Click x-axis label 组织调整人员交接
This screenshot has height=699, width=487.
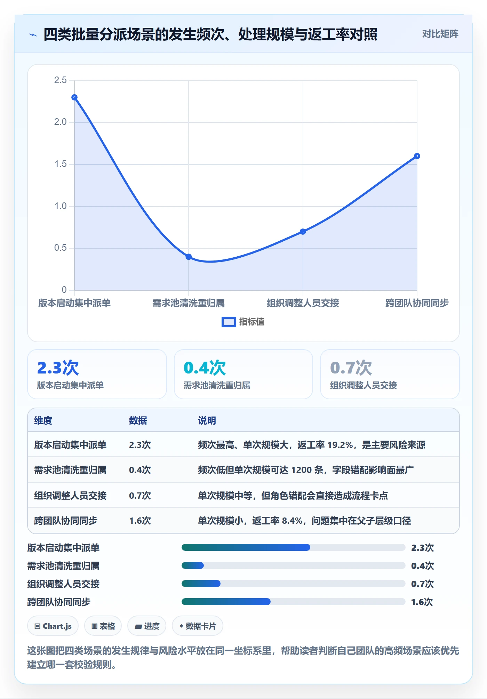point(303,303)
